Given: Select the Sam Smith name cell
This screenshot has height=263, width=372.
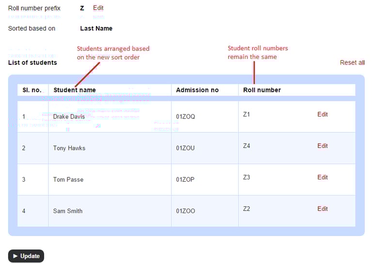Looking at the screenshot, I should 68,211.
